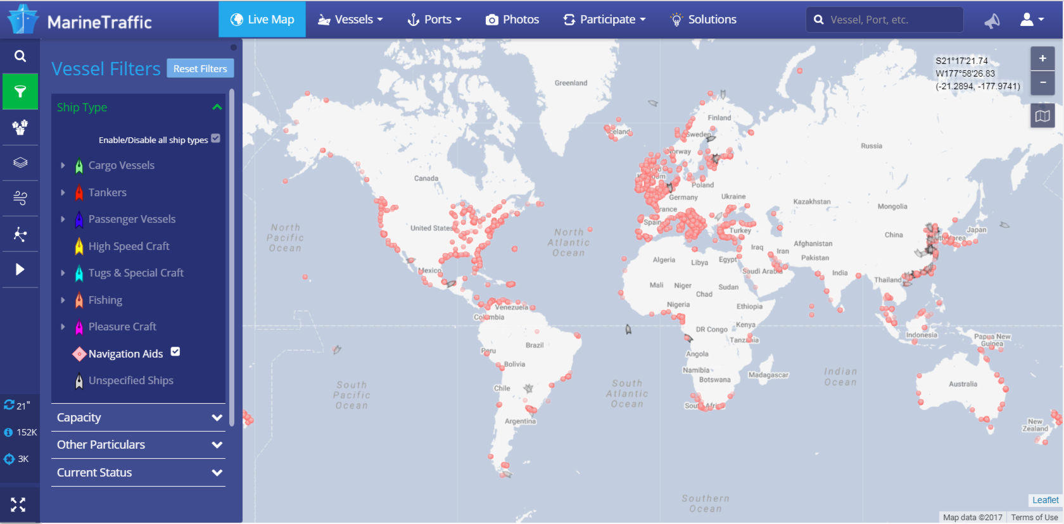Viewport: 1064px width, 524px height.
Task: Zoom in on the map
Action: coord(1042,58)
